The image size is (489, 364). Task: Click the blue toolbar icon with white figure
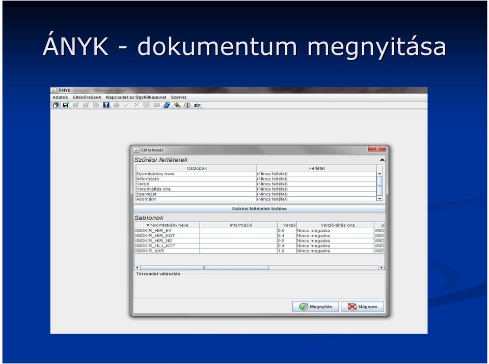106,105
